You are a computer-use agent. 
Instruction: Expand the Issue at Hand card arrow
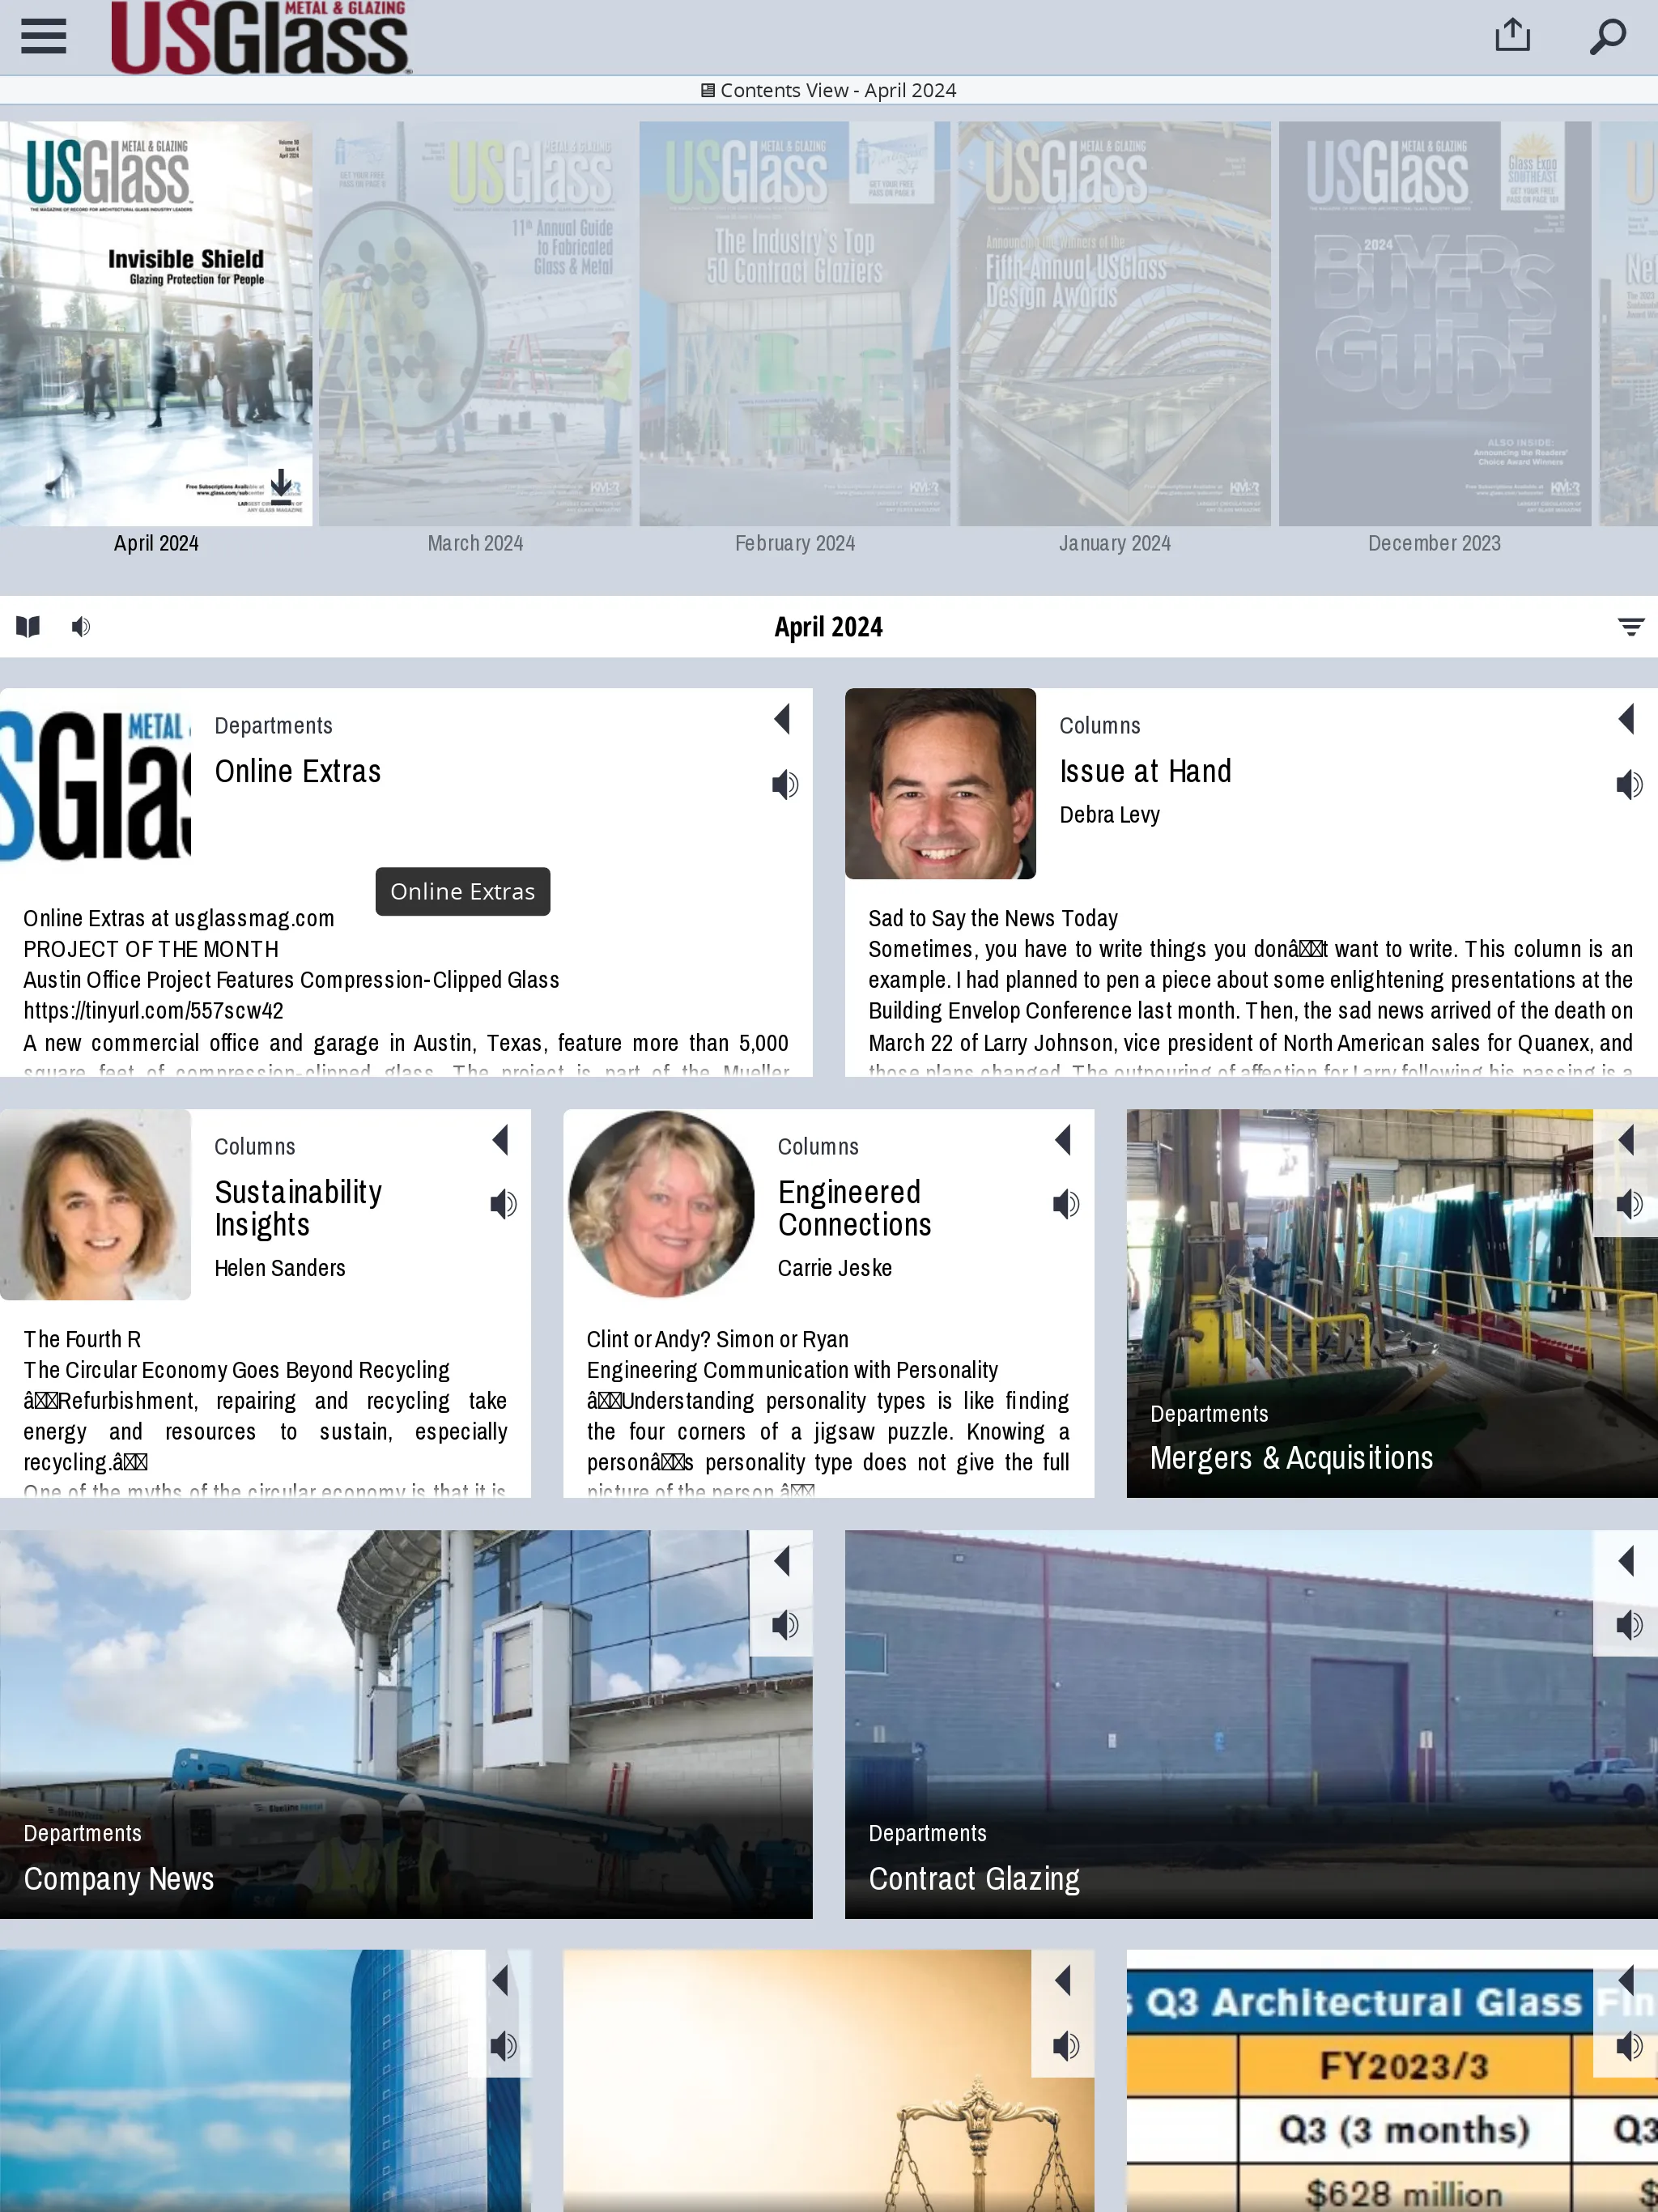coord(1627,719)
